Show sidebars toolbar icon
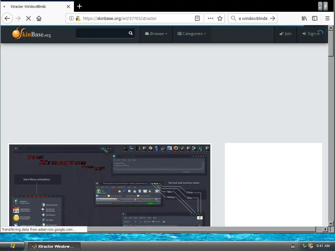 315,18
